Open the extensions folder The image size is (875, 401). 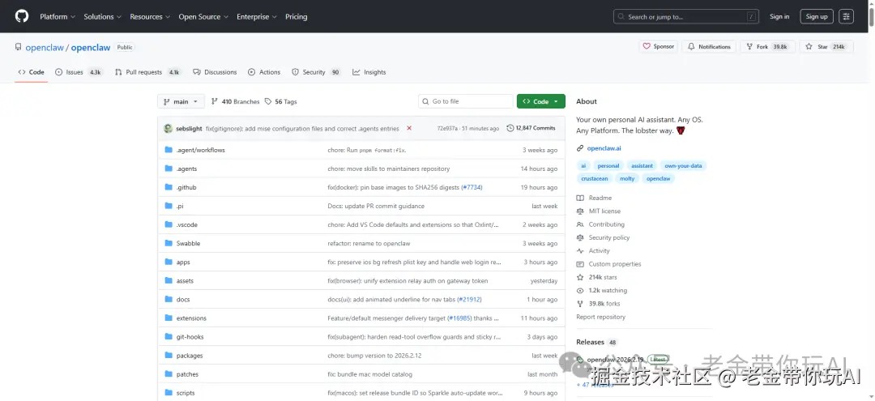coord(191,318)
